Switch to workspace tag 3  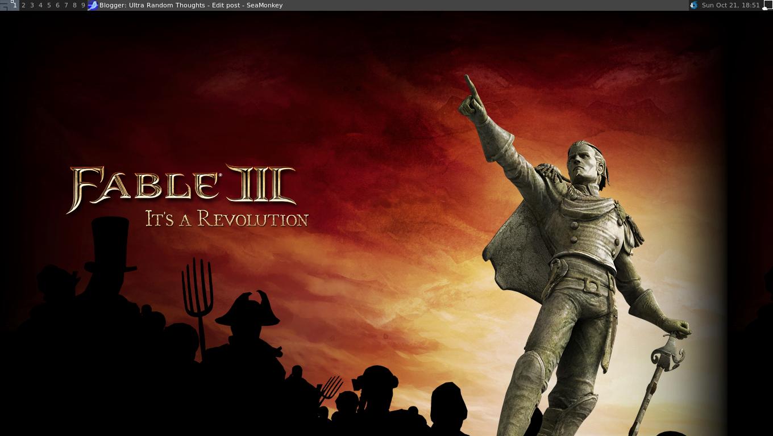tap(32, 5)
